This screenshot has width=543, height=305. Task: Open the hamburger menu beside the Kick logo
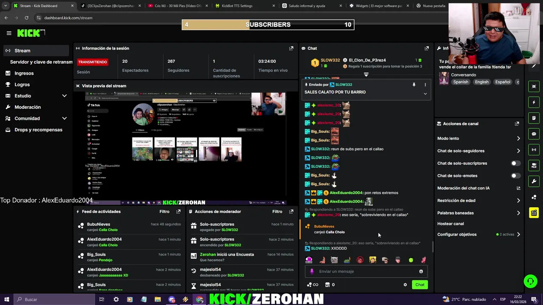(x=9, y=33)
